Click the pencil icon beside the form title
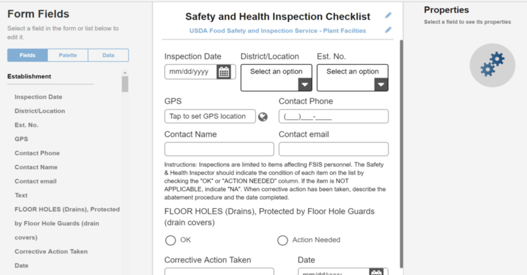This screenshot has height=275, width=527. (388, 16)
